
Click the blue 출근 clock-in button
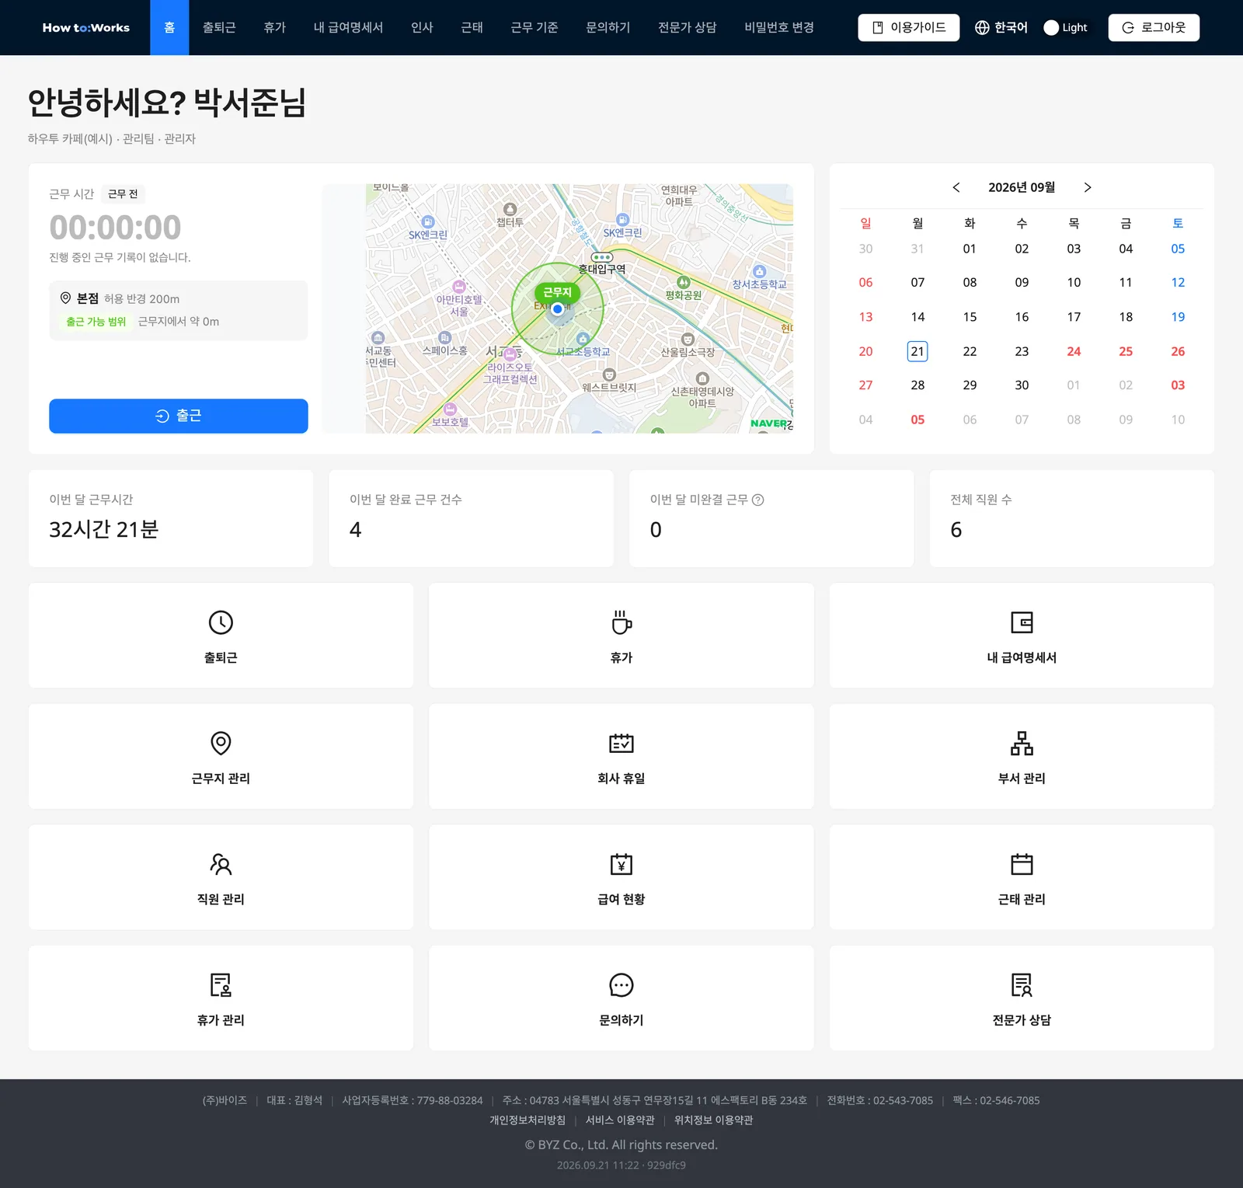tap(179, 416)
